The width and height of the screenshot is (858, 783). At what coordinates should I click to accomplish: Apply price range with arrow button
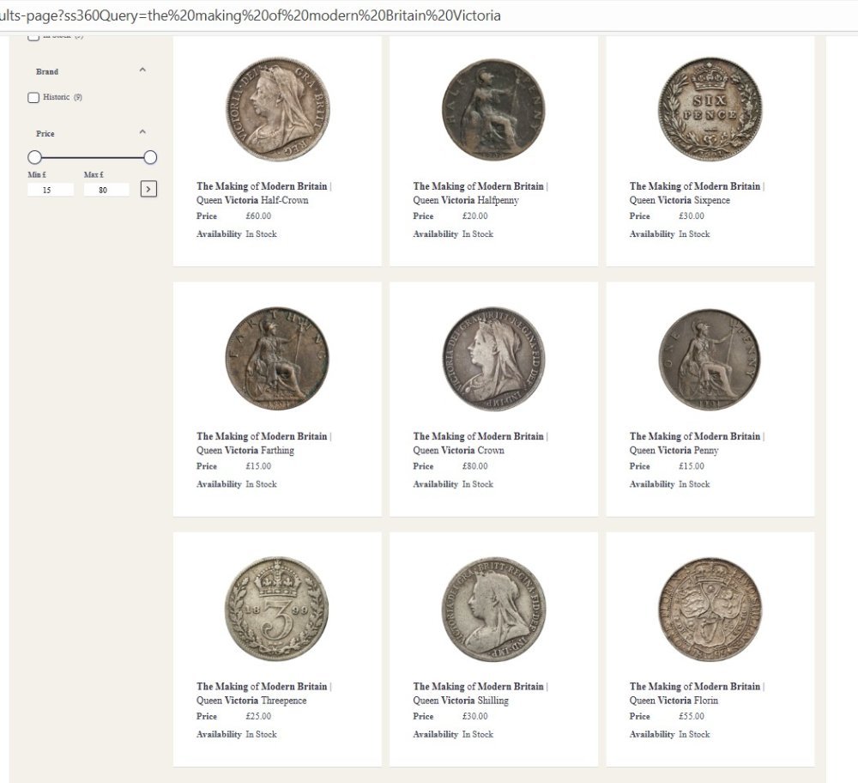tap(148, 189)
